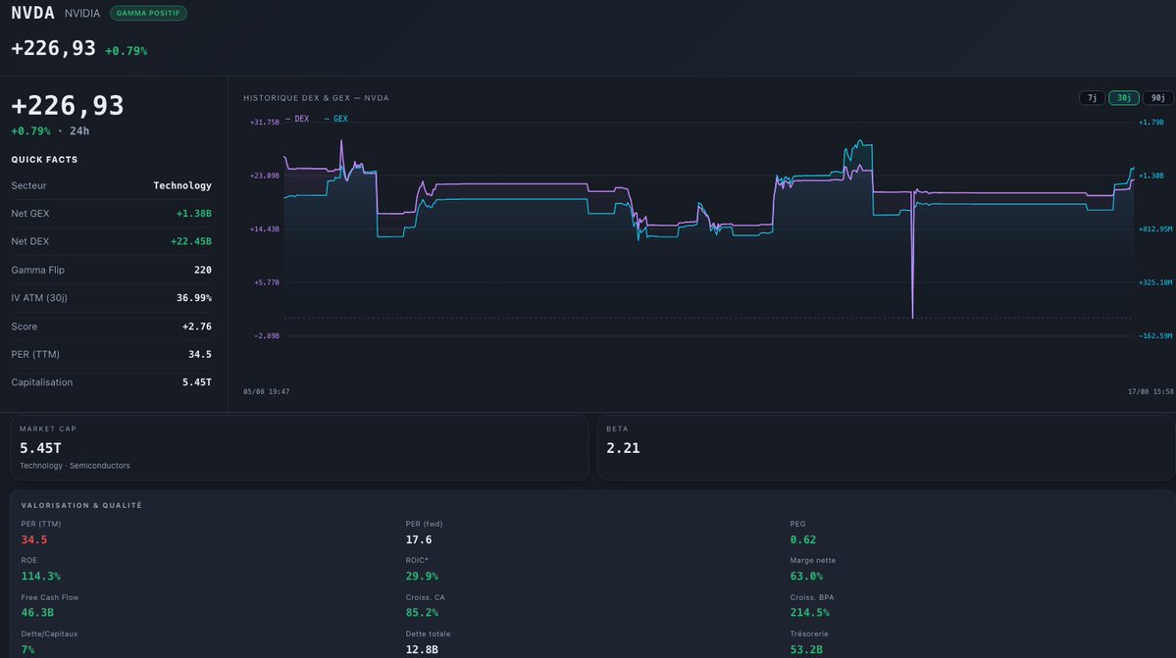1176x658 pixels.
Task: Click the Technology · Semiconductors subtitle
Action: [x=75, y=466]
